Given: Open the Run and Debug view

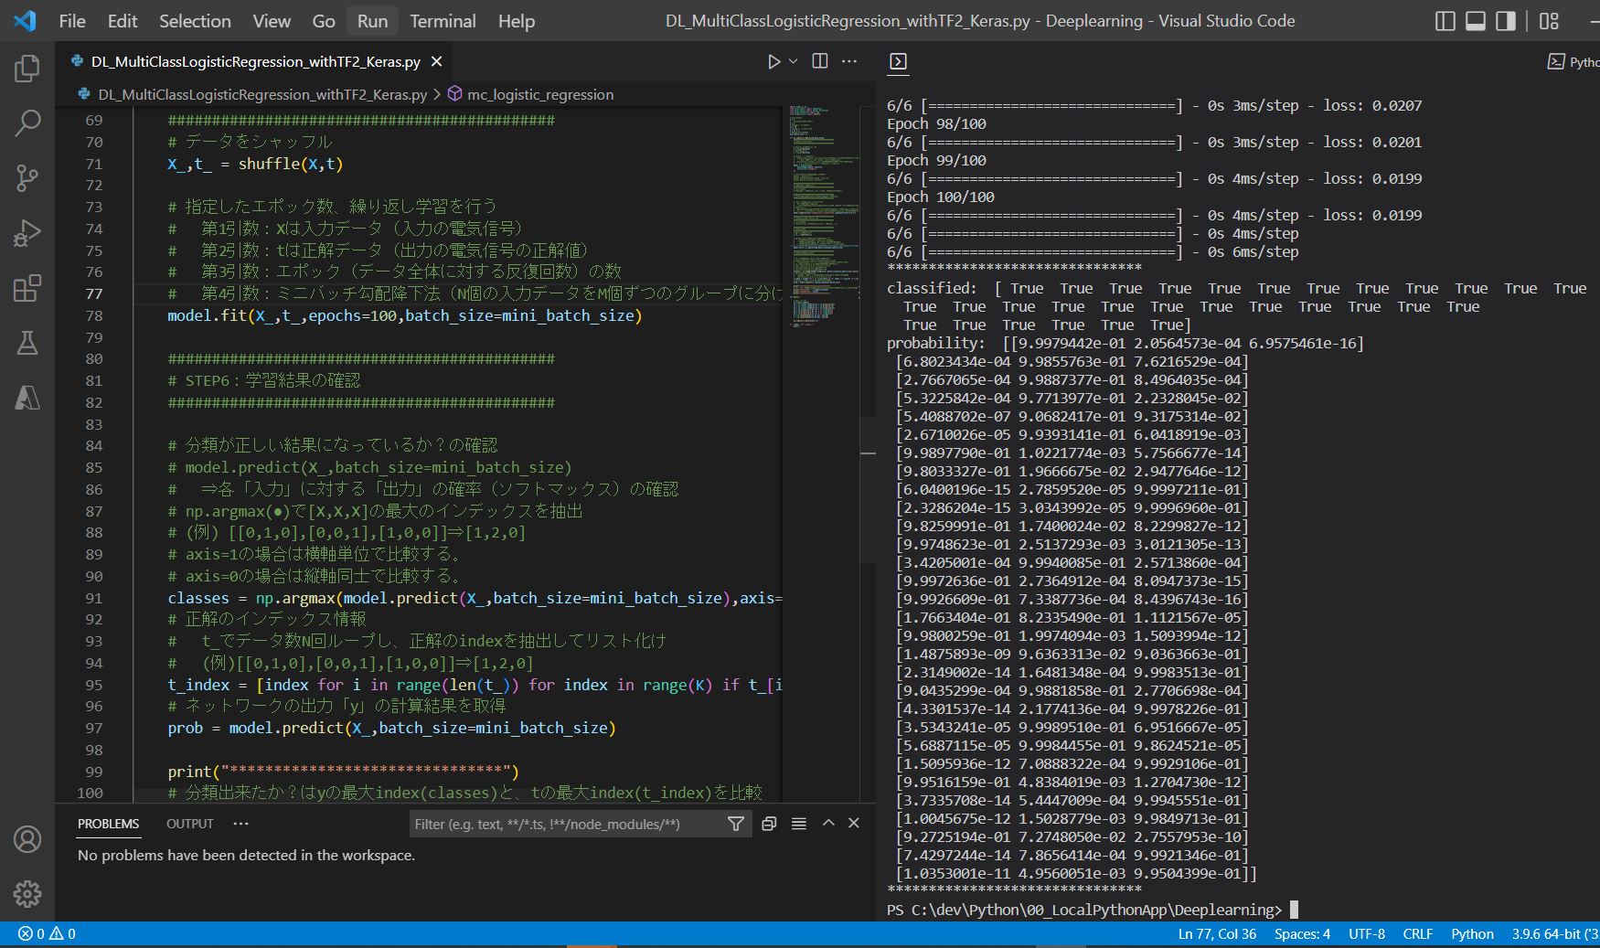Looking at the screenshot, I should [27, 233].
